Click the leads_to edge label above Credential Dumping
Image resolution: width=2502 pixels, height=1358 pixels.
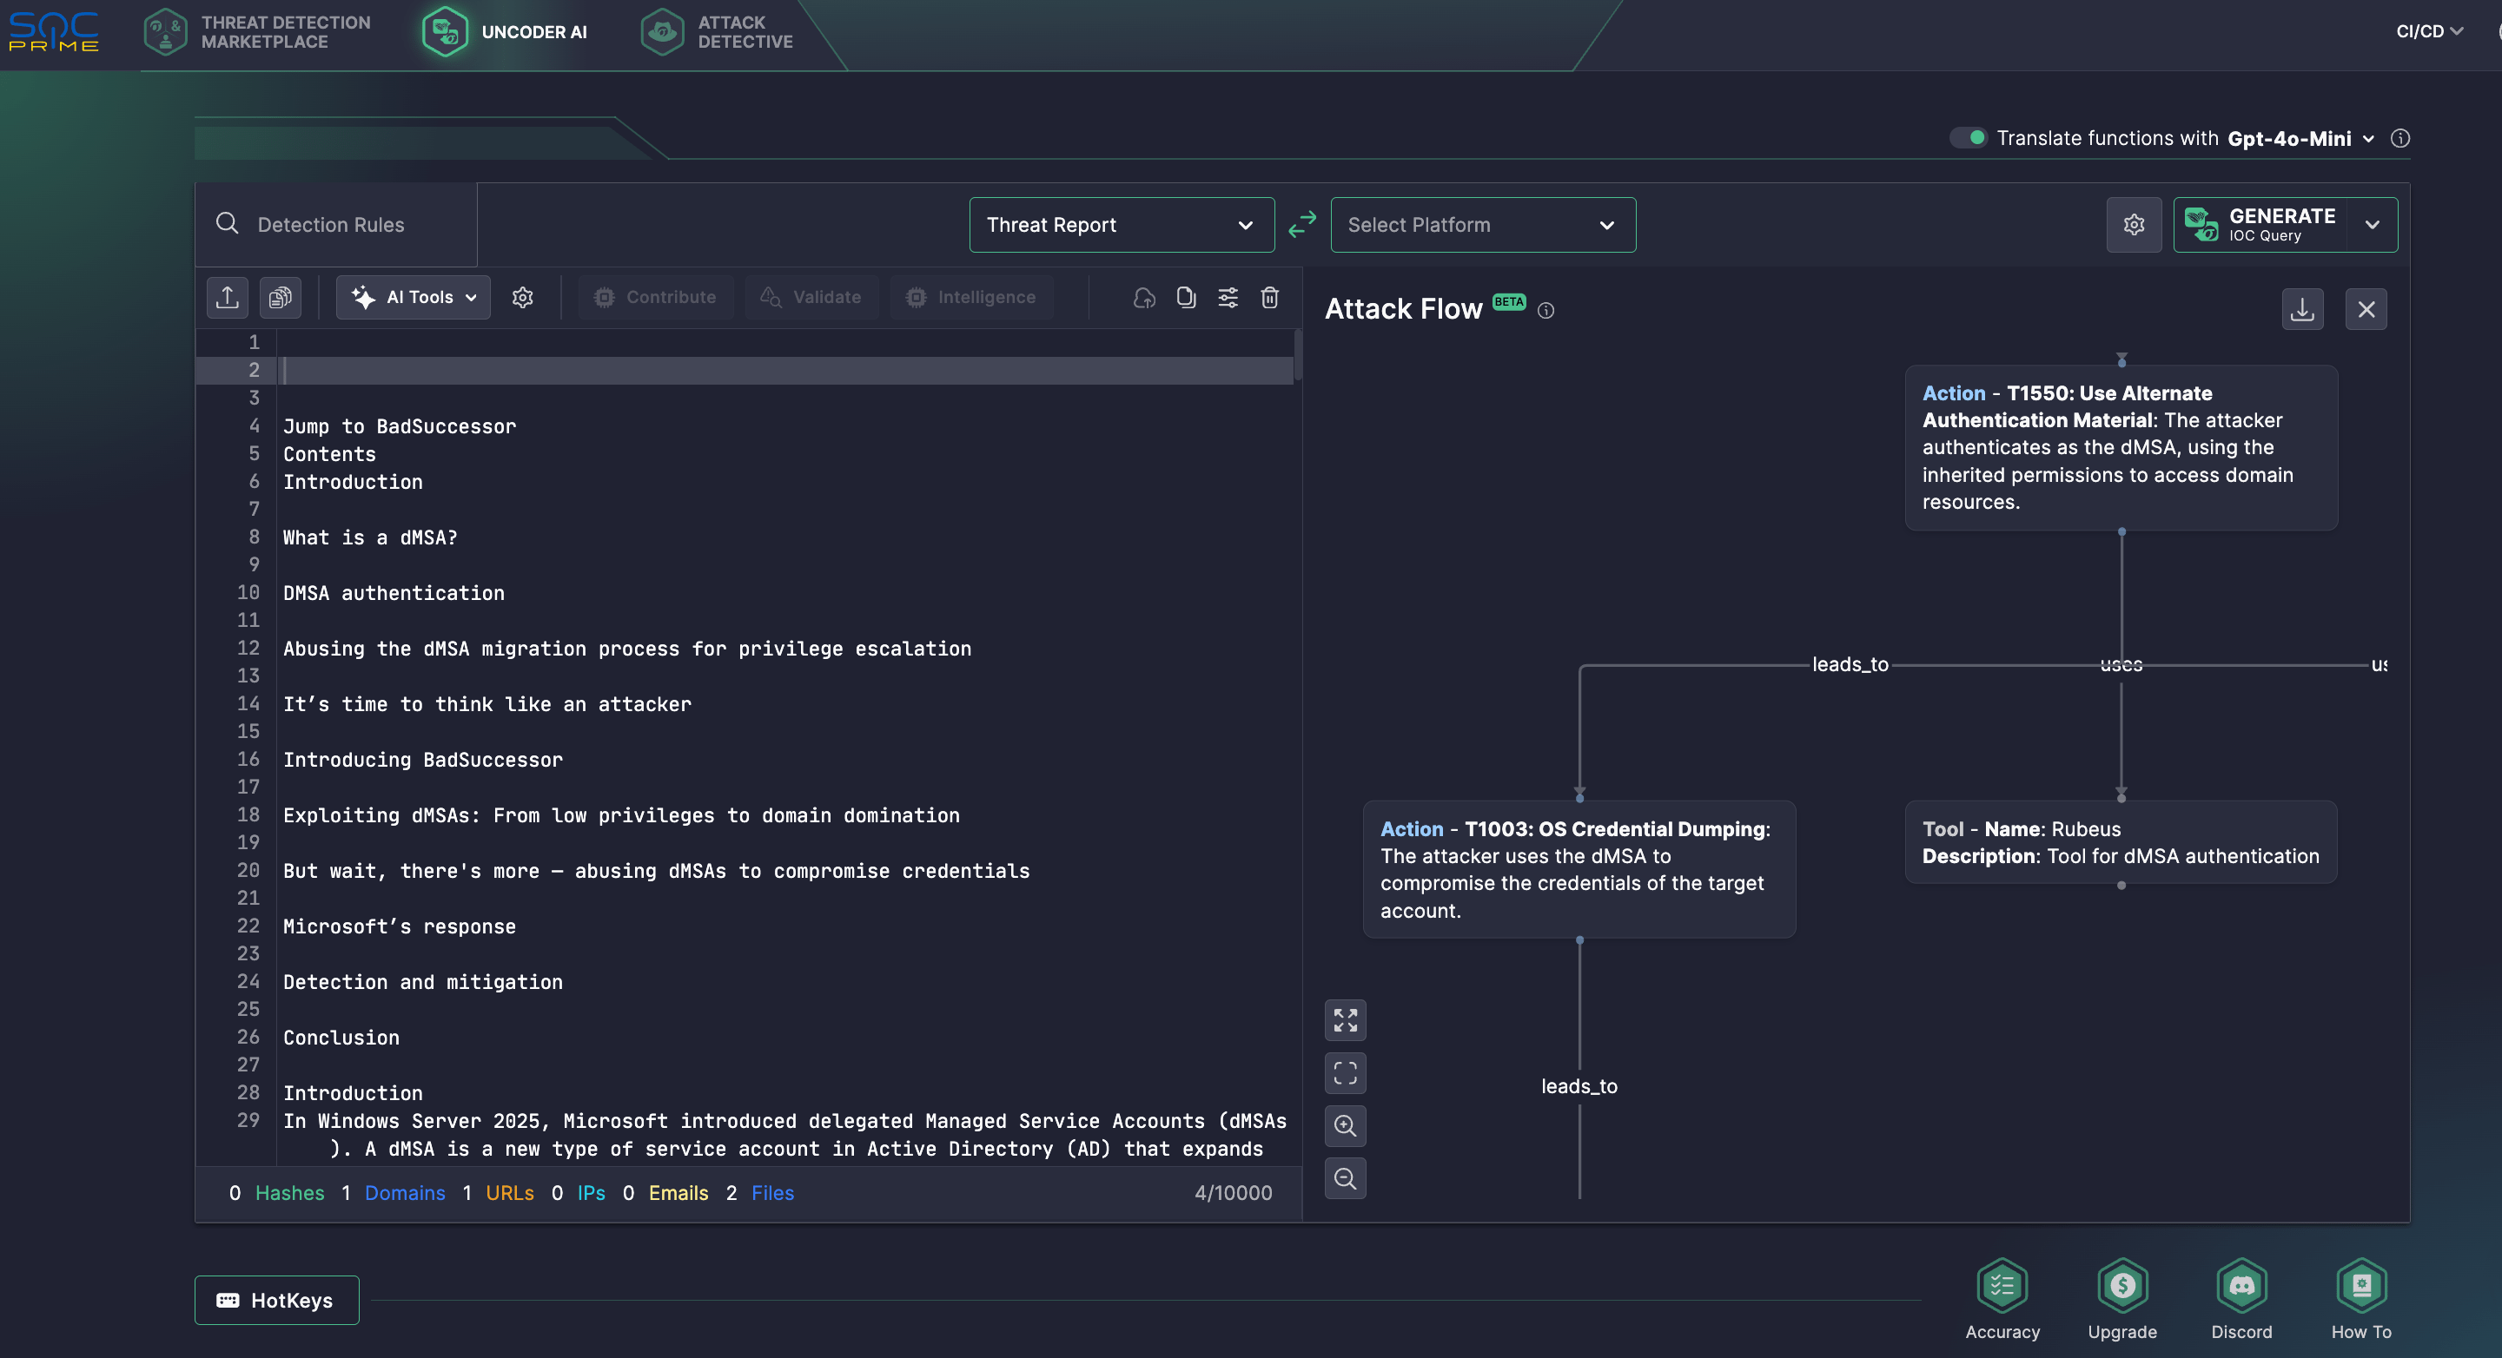coord(1850,664)
